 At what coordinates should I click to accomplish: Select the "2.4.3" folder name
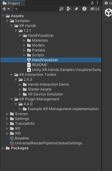click(x=28, y=80)
